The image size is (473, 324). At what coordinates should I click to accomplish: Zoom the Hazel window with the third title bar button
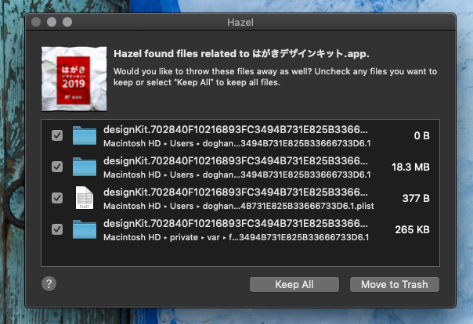tap(67, 22)
